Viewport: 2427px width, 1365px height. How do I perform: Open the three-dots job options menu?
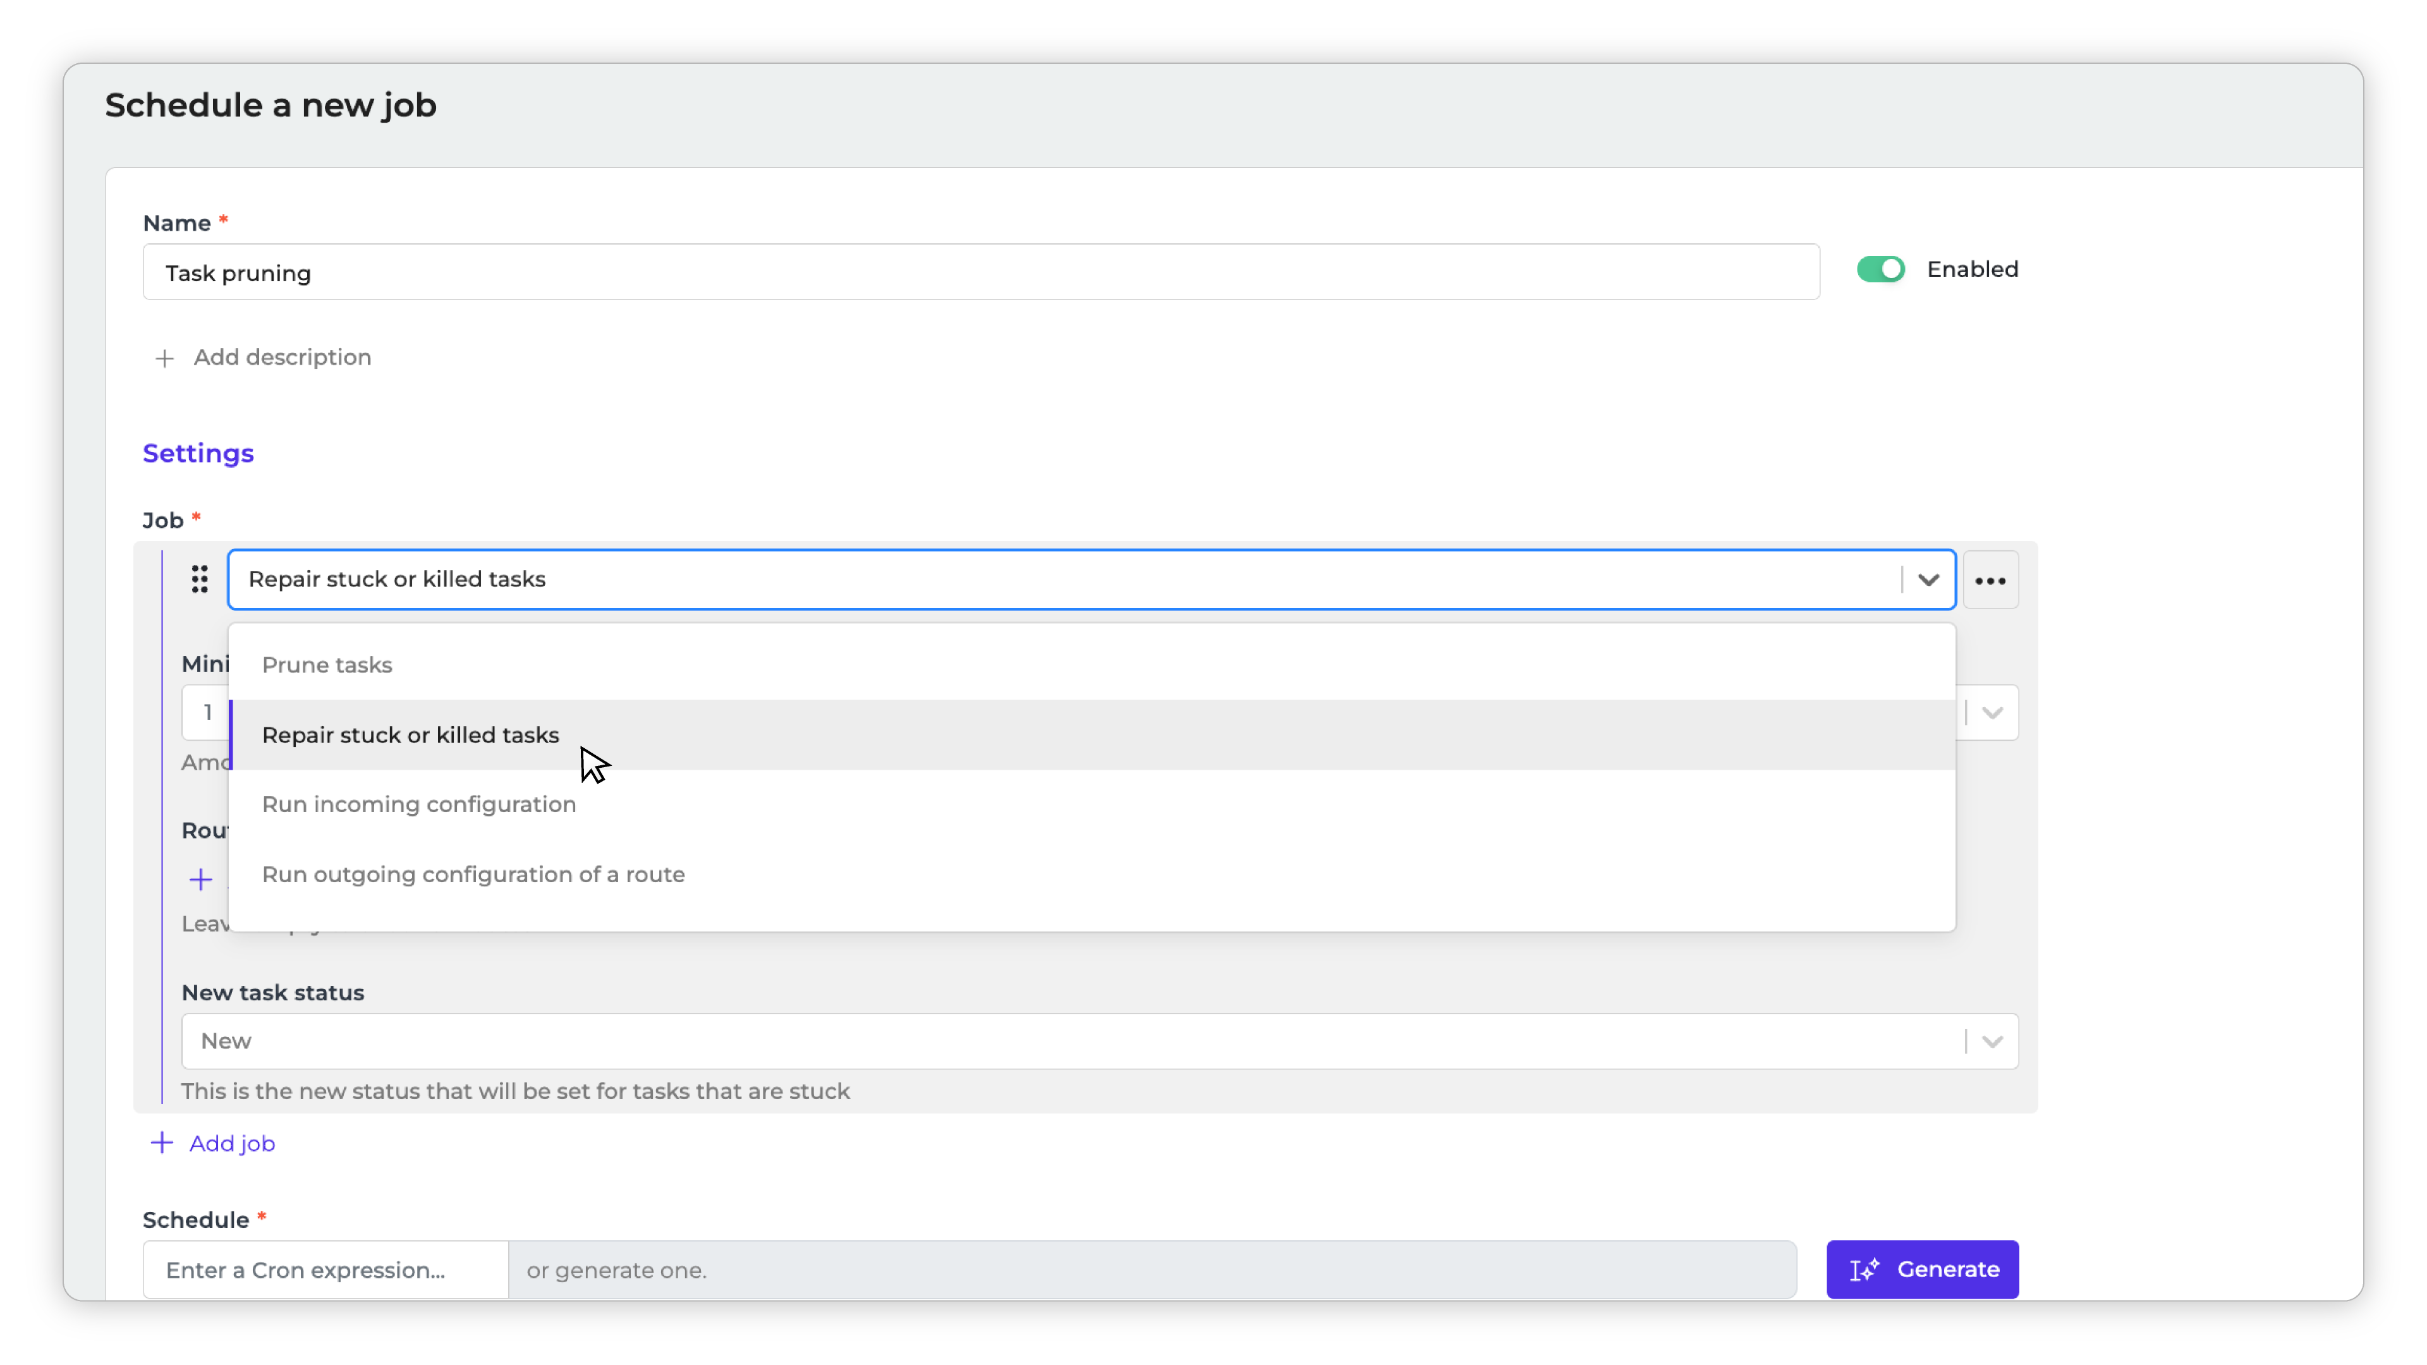point(1990,580)
